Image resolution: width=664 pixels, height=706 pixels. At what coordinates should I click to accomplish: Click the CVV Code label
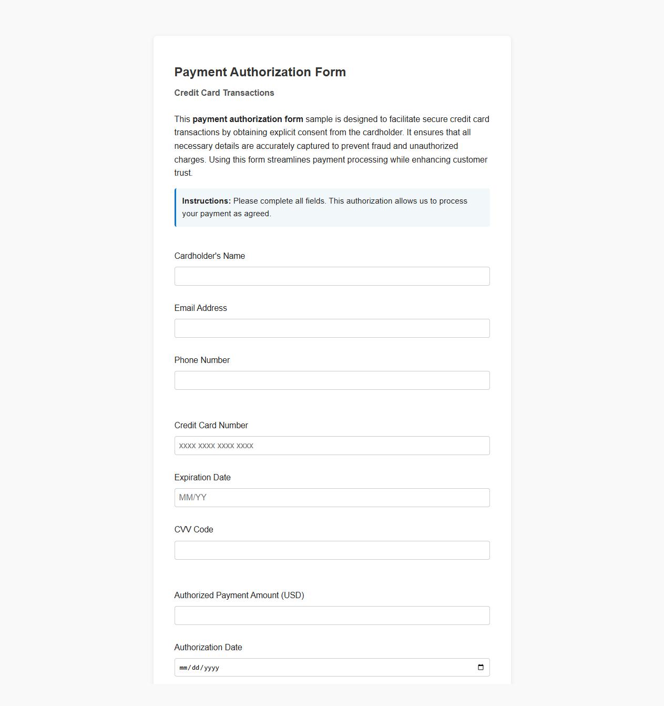click(194, 529)
